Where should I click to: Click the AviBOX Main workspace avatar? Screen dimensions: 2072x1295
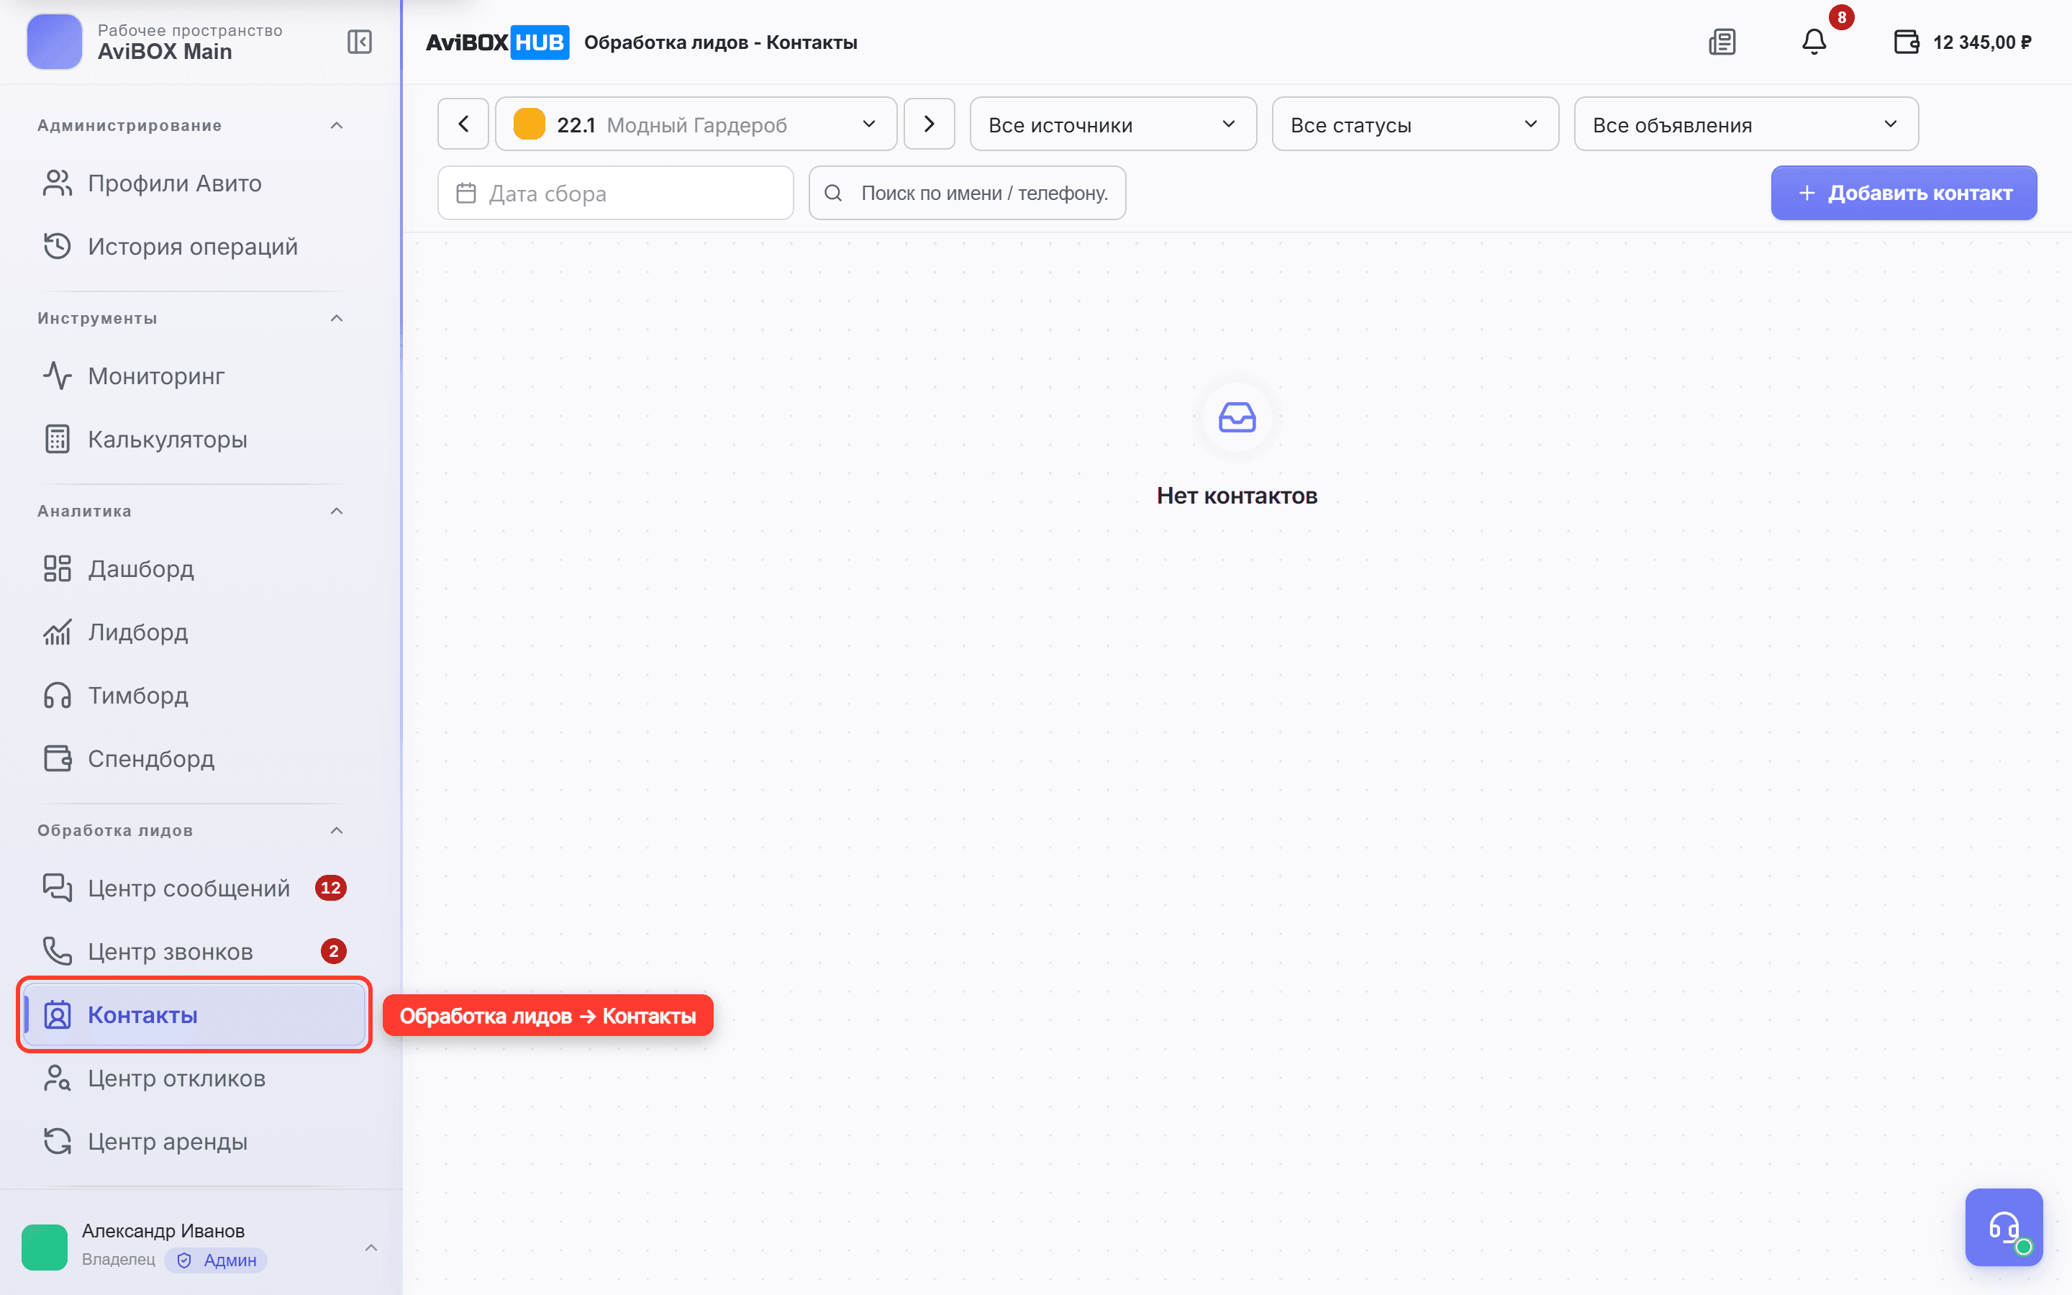point(55,42)
